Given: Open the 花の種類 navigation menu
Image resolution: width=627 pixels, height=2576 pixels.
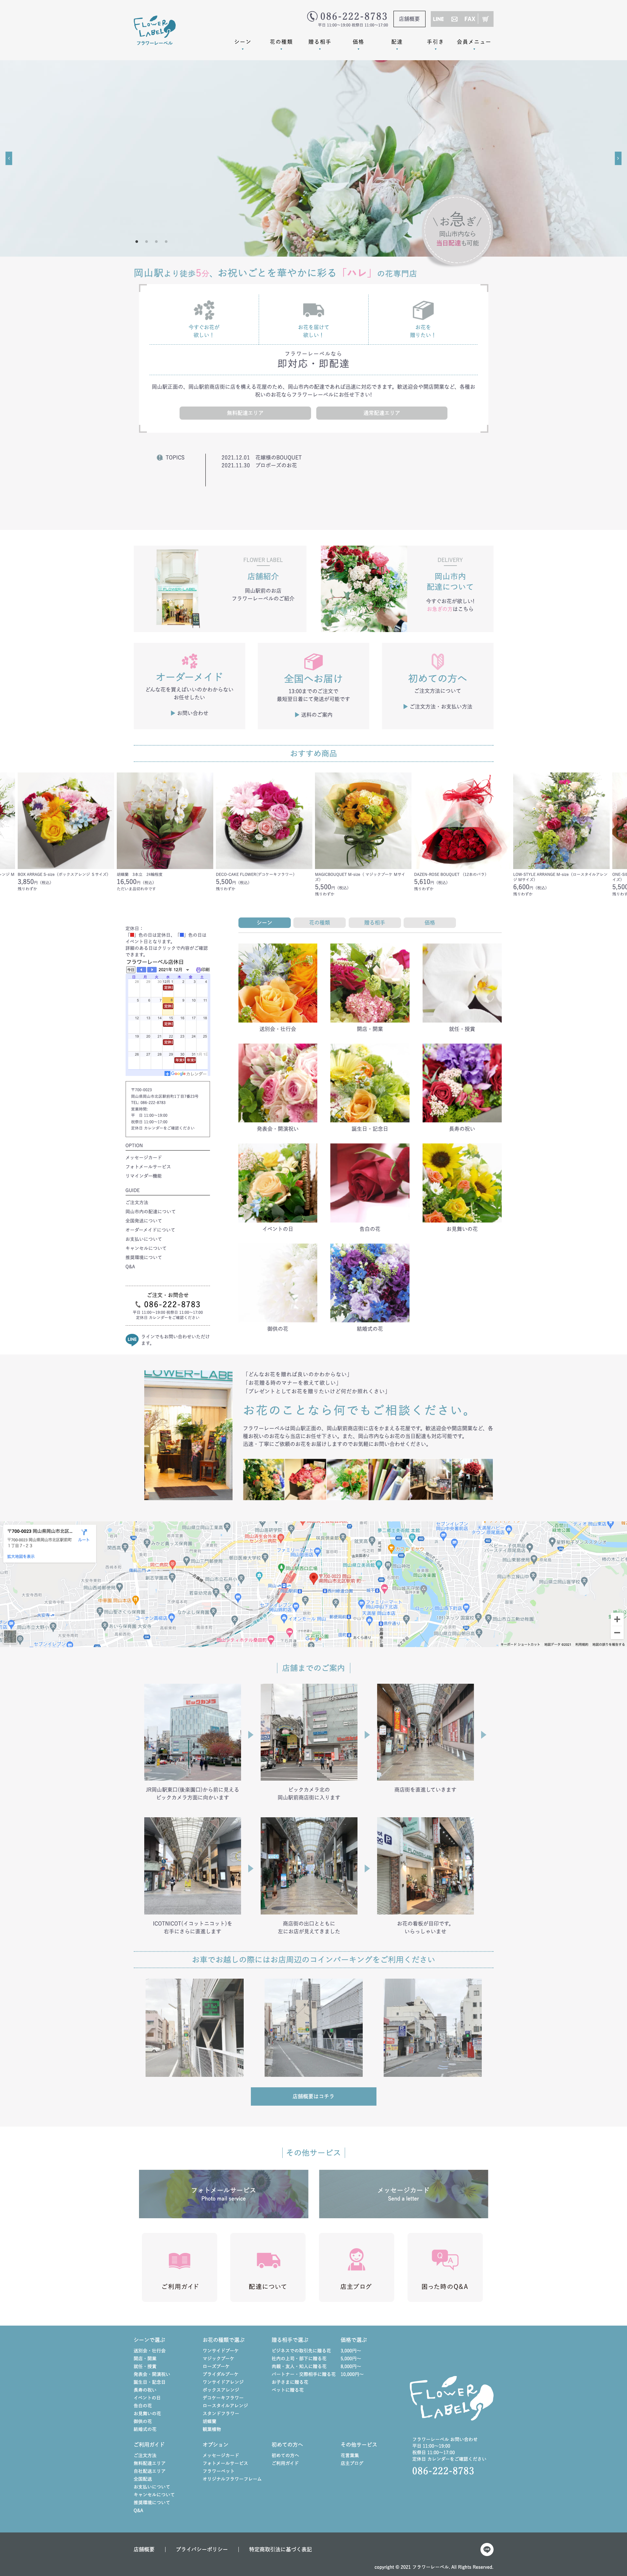Looking at the screenshot, I should 281,42.
